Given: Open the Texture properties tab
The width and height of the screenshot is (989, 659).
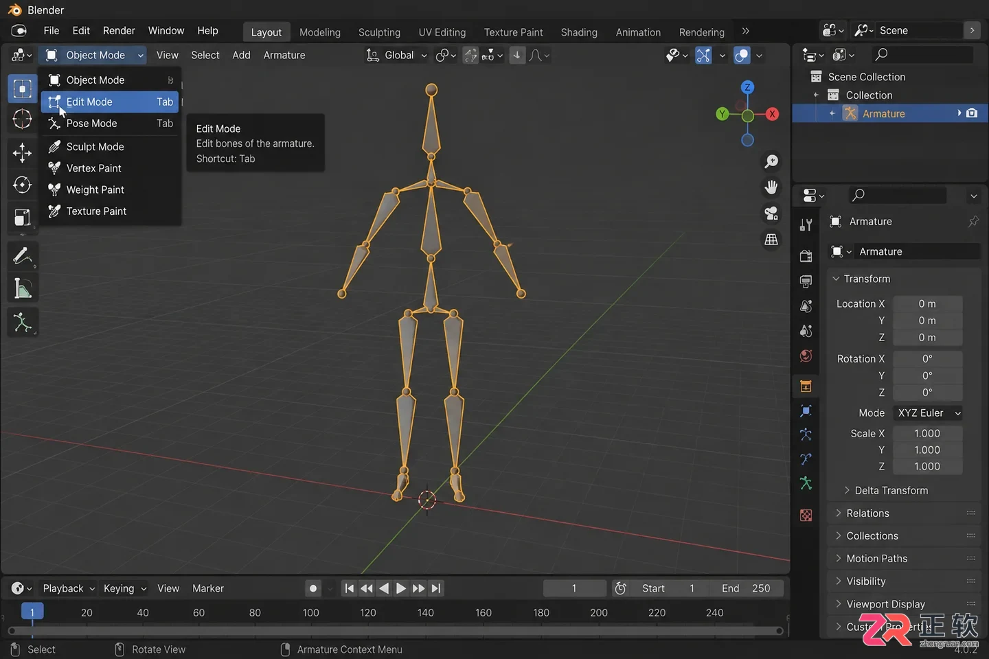Looking at the screenshot, I should [x=806, y=515].
